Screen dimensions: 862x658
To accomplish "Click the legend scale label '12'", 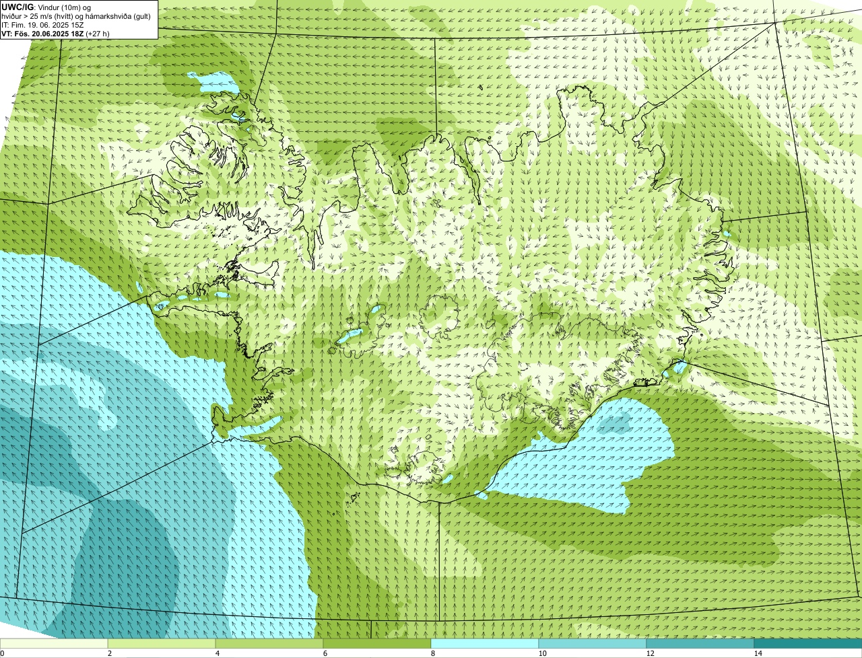I will pyautogui.click(x=650, y=653).
